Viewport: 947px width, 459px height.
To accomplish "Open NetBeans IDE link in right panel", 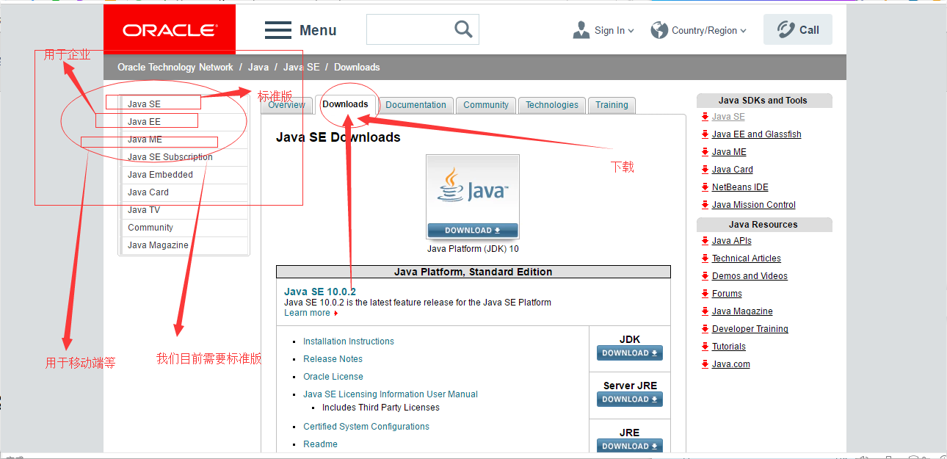I will [740, 187].
